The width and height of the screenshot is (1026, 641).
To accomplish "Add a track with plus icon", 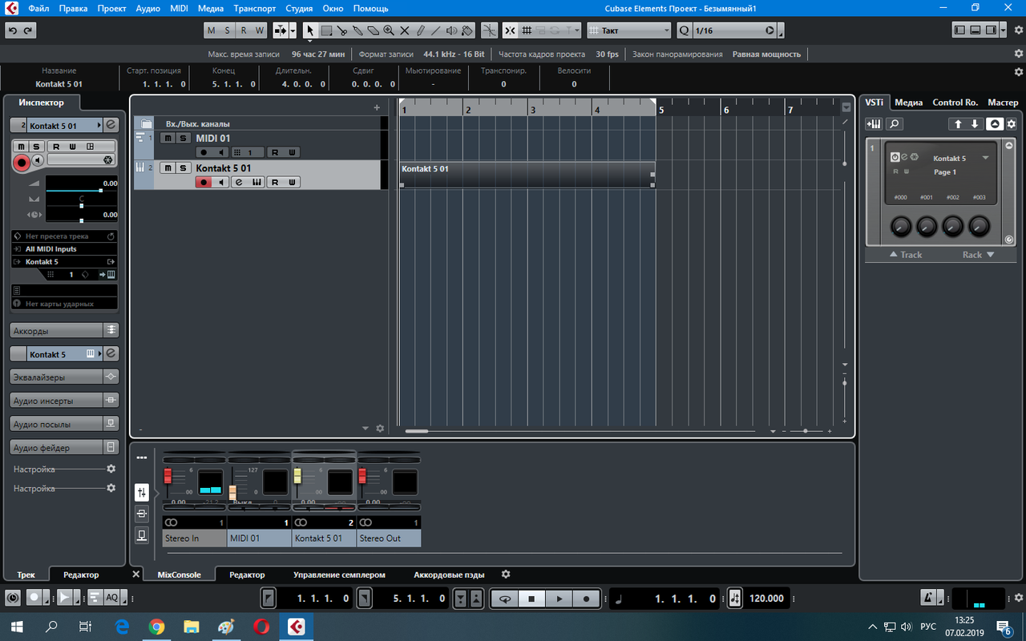I will 377,107.
